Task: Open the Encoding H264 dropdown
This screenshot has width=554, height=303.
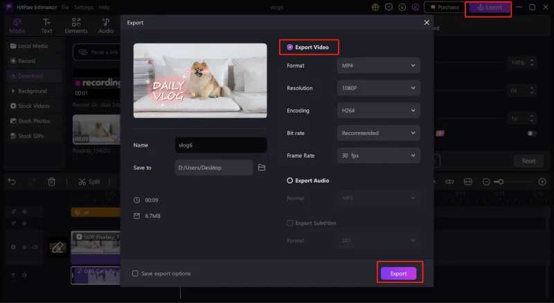Action: click(378, 111)
